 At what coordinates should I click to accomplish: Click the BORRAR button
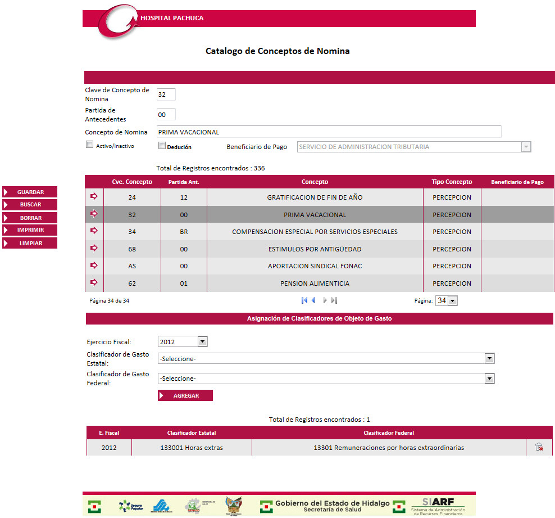(x=30, y=218)
